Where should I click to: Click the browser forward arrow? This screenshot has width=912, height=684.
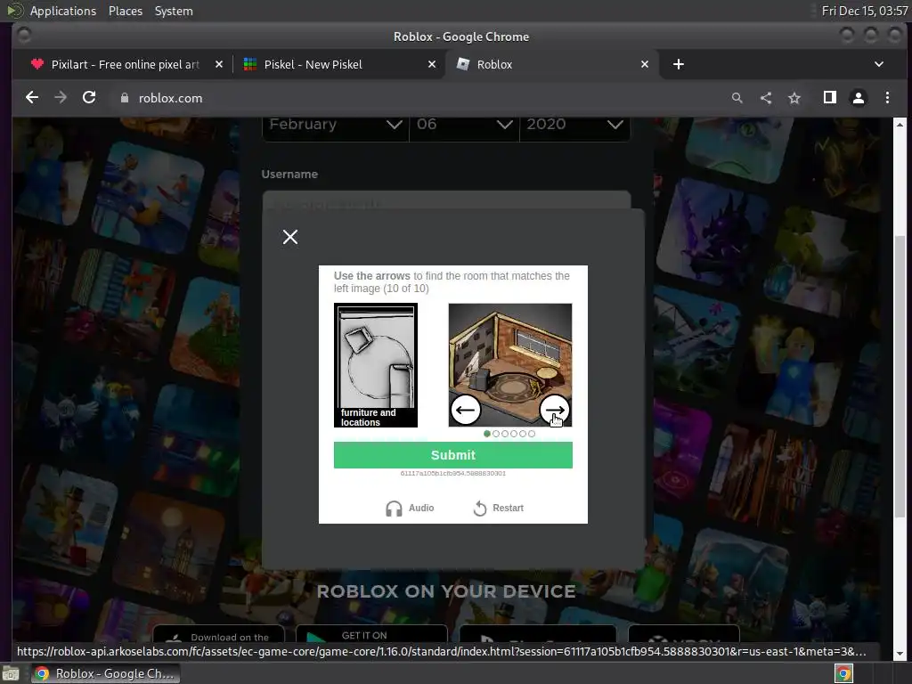(x=61, y=98)
